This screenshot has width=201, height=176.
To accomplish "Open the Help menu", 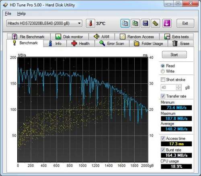I will click(21, 14).
